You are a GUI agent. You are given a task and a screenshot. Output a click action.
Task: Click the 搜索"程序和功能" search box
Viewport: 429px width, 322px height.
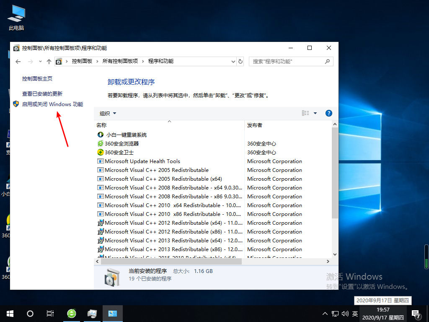287,62
